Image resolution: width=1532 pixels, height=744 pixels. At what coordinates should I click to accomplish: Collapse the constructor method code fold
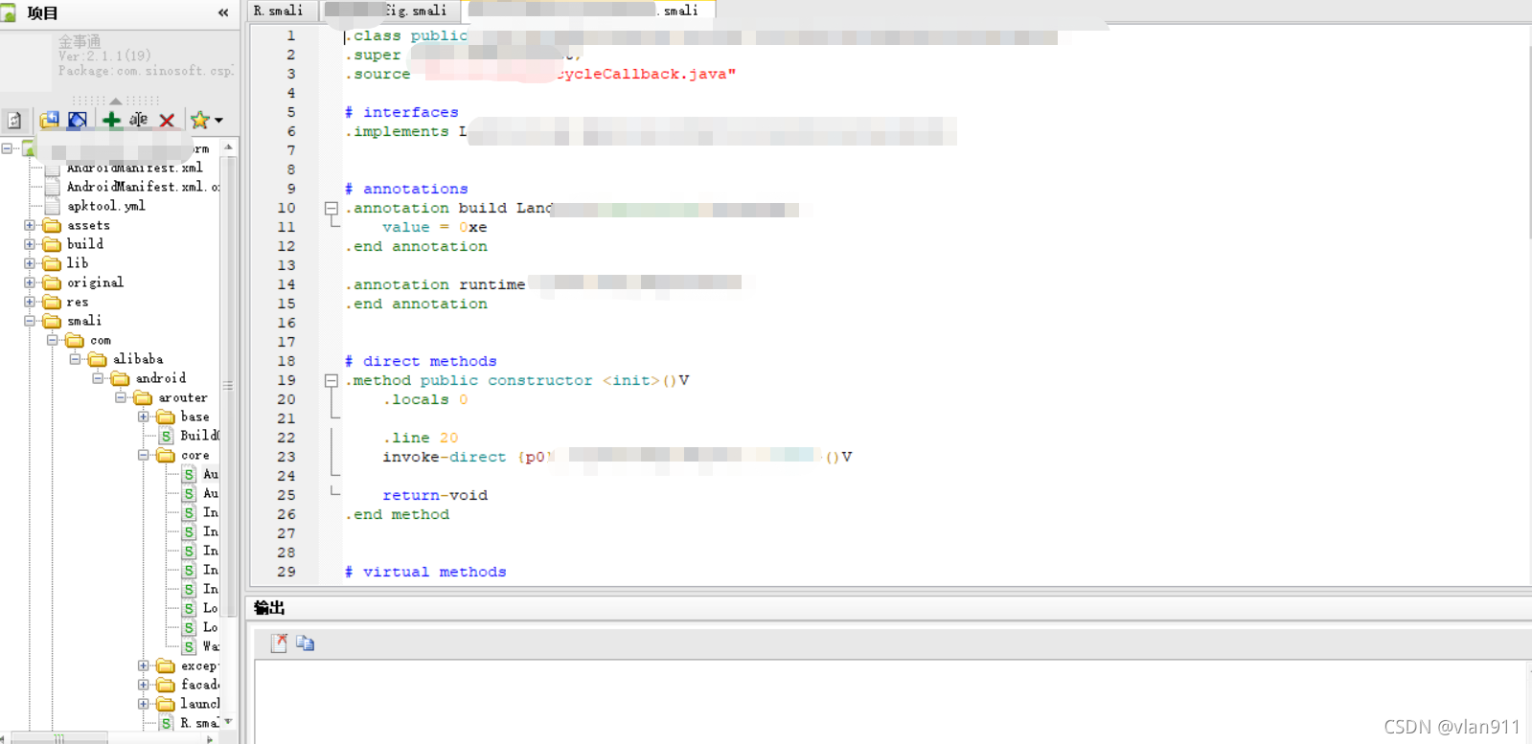pyautogui.click(x=331, y=380)
